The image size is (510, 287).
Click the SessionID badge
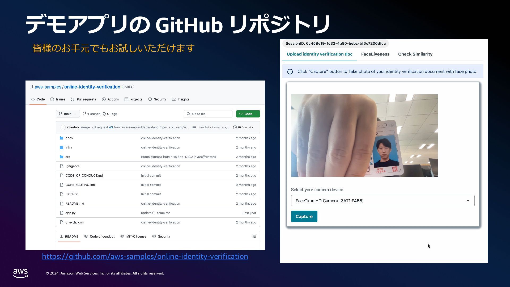pyautogui.click(x=335, y=44)
